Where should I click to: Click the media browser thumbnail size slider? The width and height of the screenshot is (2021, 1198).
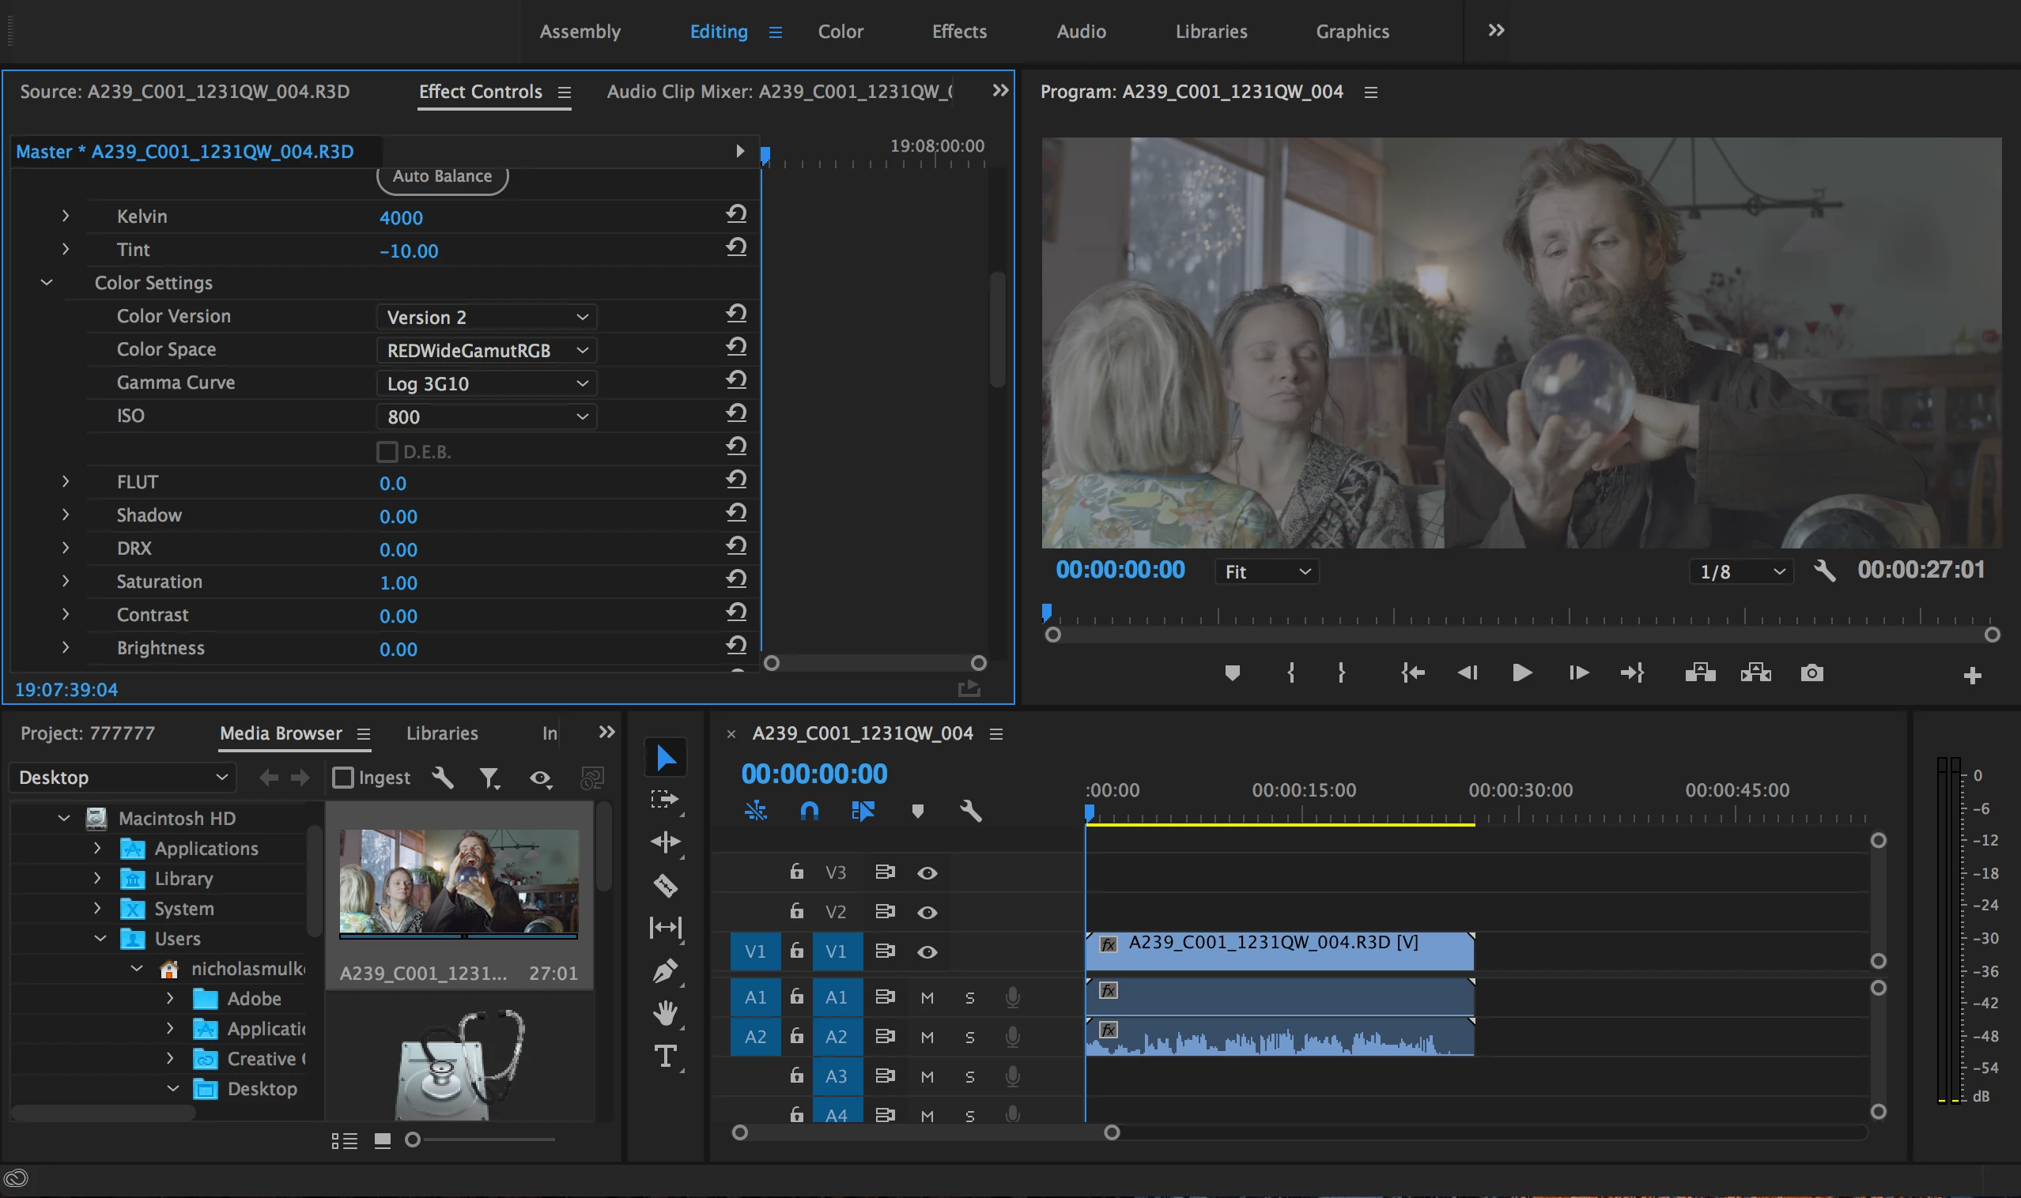click(x=413, y=1140)
